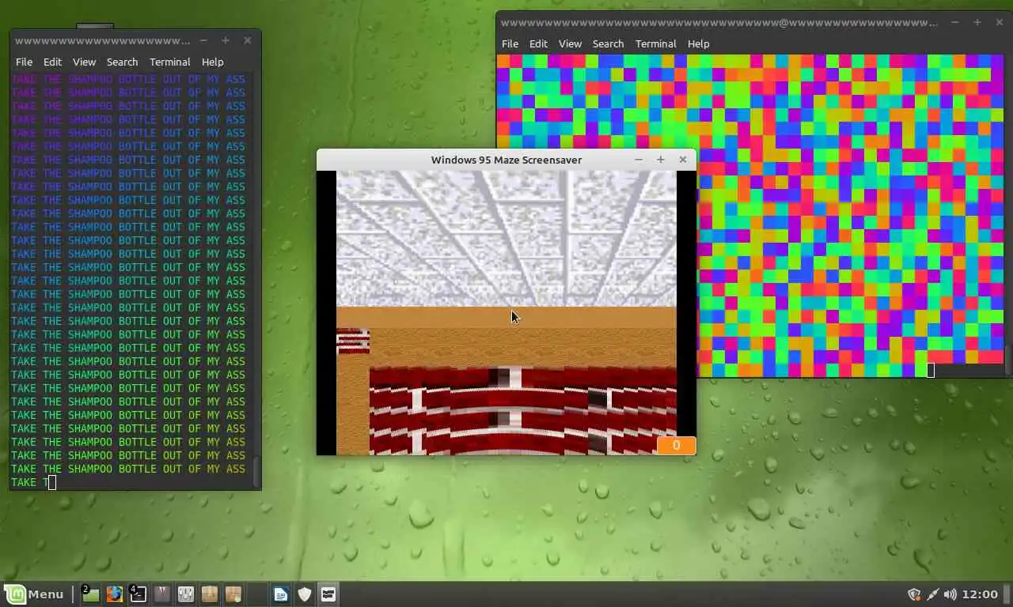
Task: Switch to the grouped terminal taskbar icon
Action: pos(138,594)
